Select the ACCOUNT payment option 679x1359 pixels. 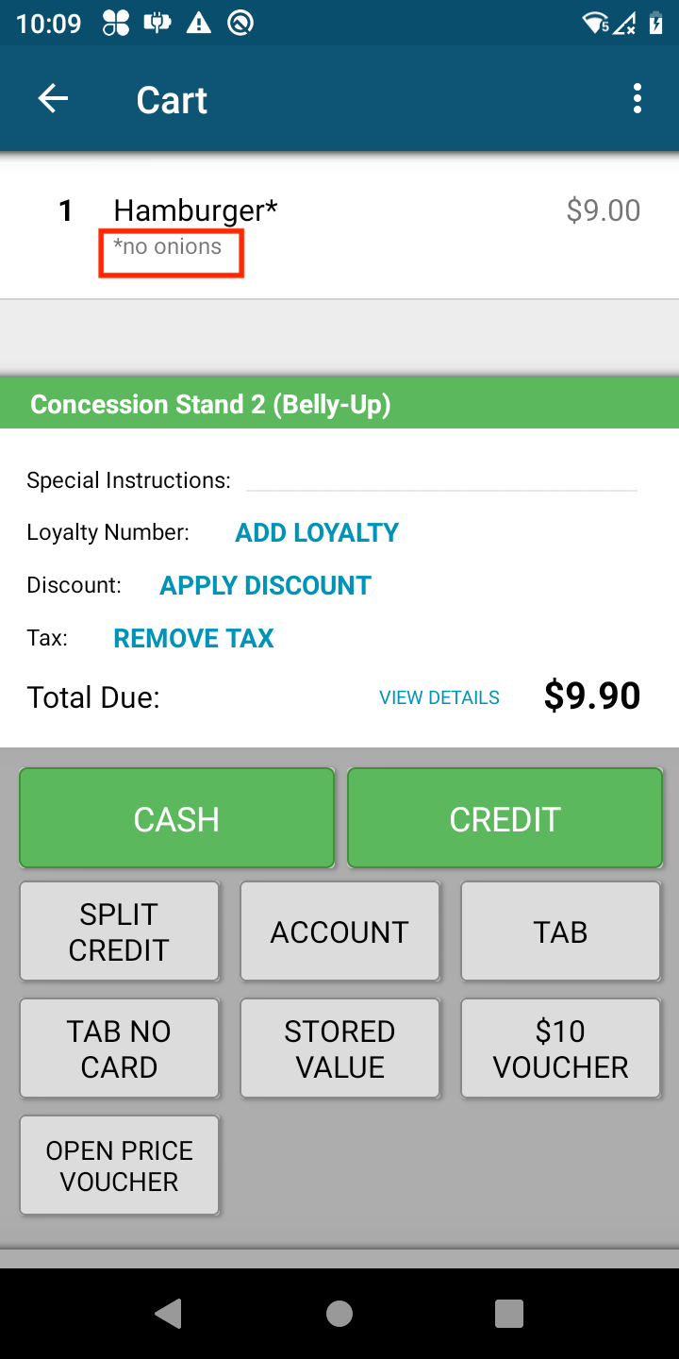[x=339, y=931]
